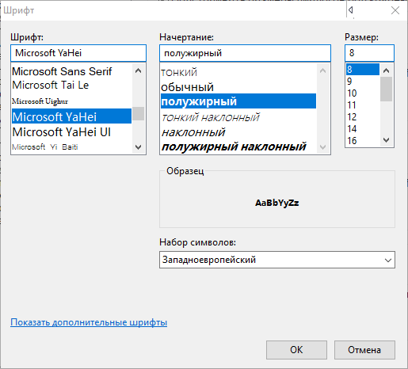
Task: Select size 10
Action: coord(363,93)
